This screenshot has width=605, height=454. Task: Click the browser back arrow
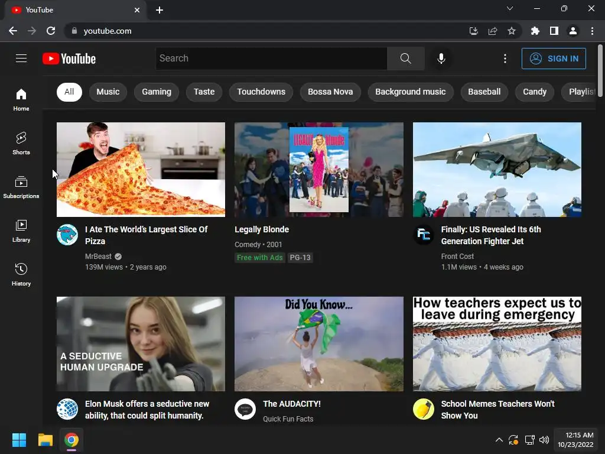13,31
